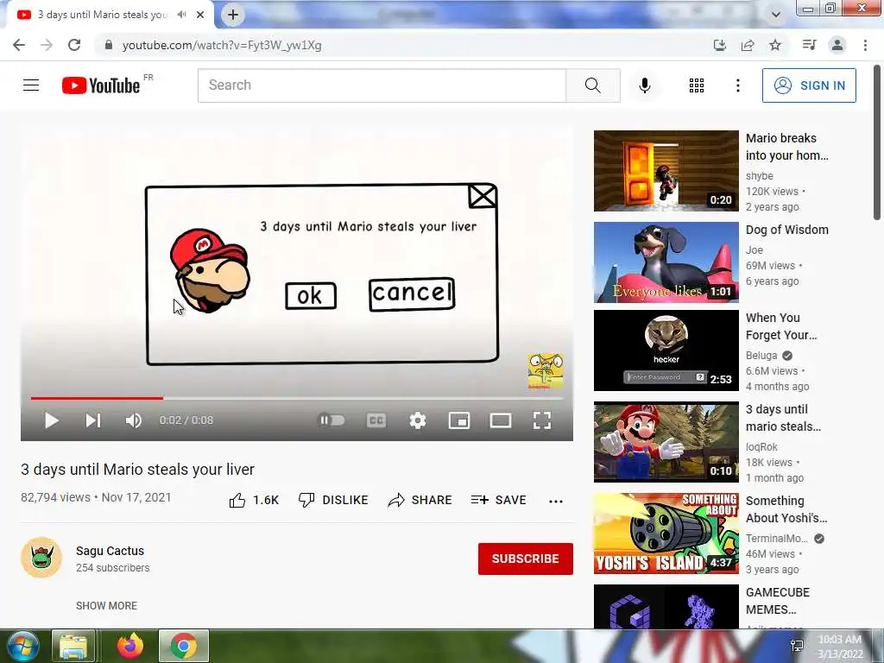Mute tab via speaker icon
This screenshot has width=884, height=663.
(x=181, y=15)
